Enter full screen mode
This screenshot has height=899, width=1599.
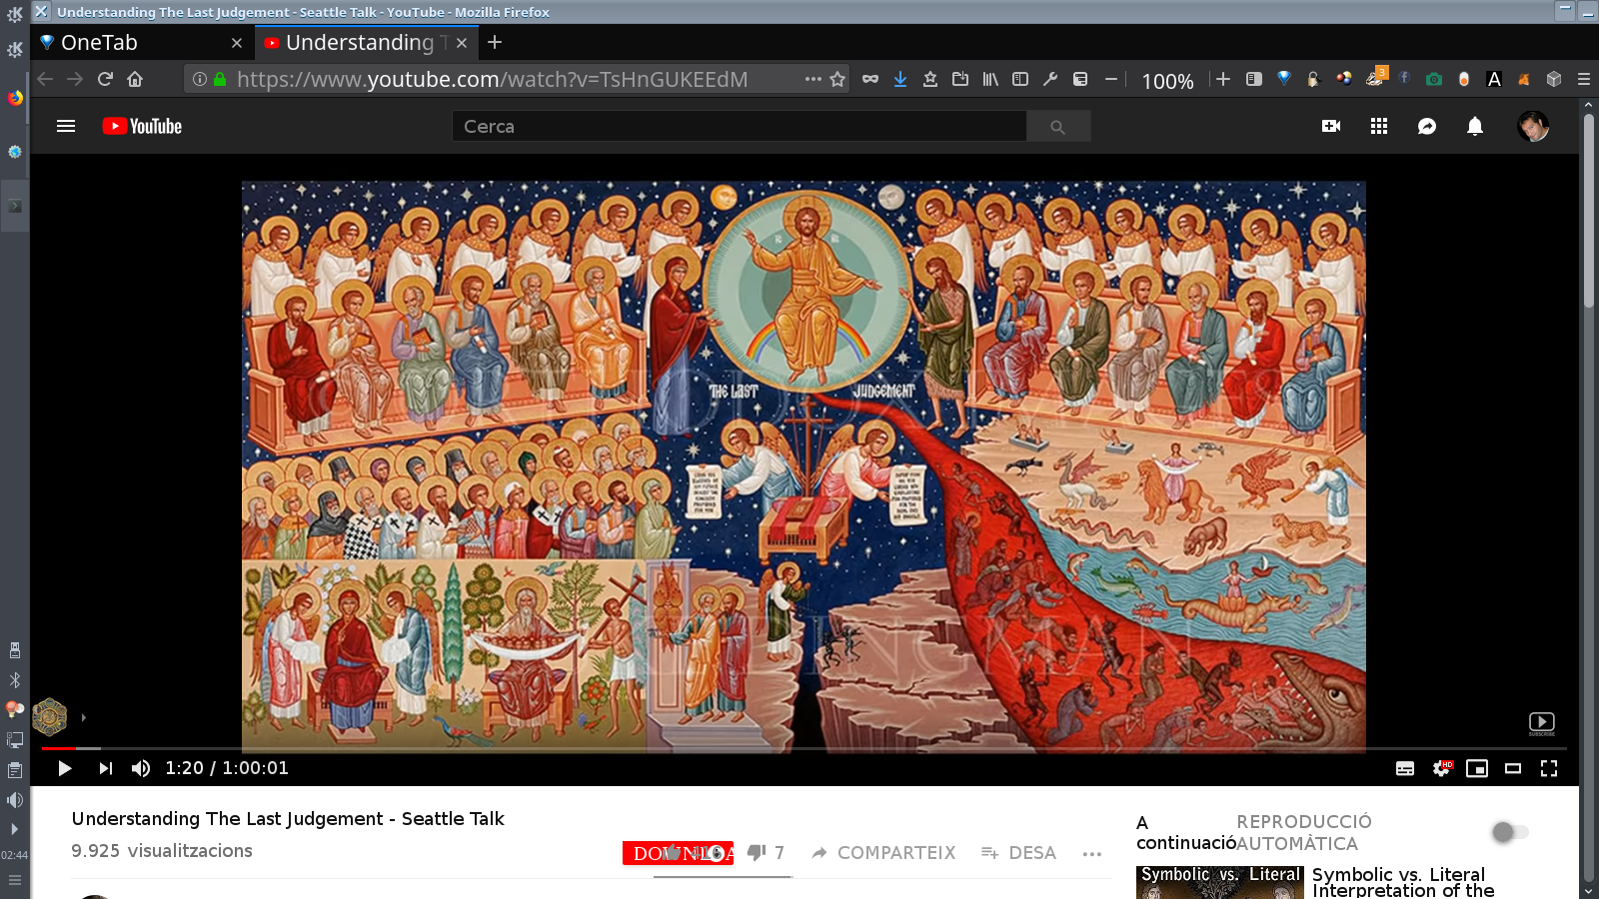(1549, 768)
